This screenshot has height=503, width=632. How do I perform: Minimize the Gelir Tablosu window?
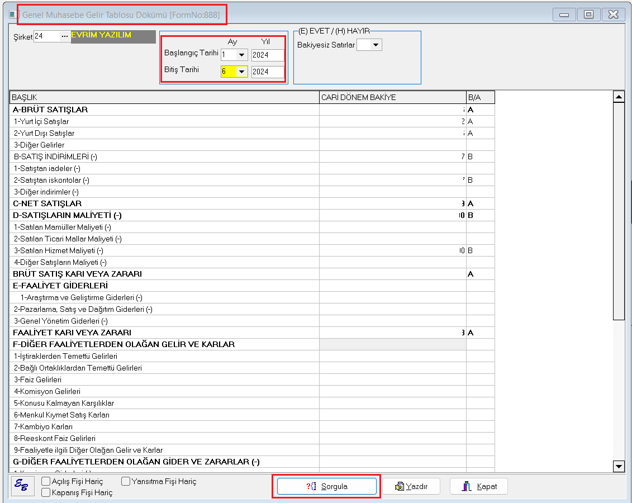click(564, 15)
